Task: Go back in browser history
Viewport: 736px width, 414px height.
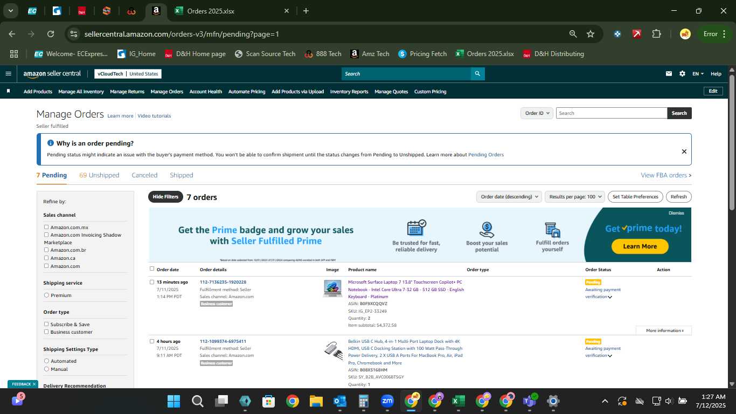Action: [x=12, y=34]
